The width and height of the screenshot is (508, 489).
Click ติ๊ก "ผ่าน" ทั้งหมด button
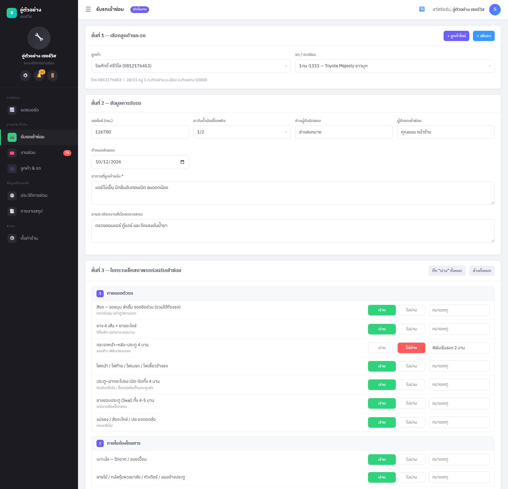pyautogui.click(x=447, y=271)
